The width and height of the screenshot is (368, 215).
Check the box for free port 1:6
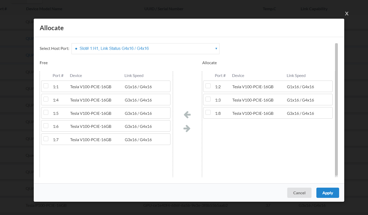46,126
